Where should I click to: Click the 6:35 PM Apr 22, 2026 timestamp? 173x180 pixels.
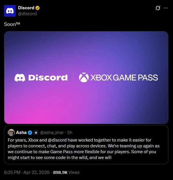pos(27,172)
